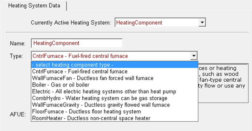This screenshot has height=131, width=252.
Task: Expand the Currently Active Heating System dropdown arrow
Action: [202, 22]
